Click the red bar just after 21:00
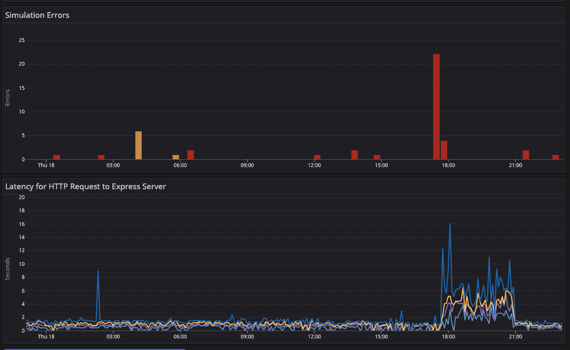The image size is (570, 350). 526,155
